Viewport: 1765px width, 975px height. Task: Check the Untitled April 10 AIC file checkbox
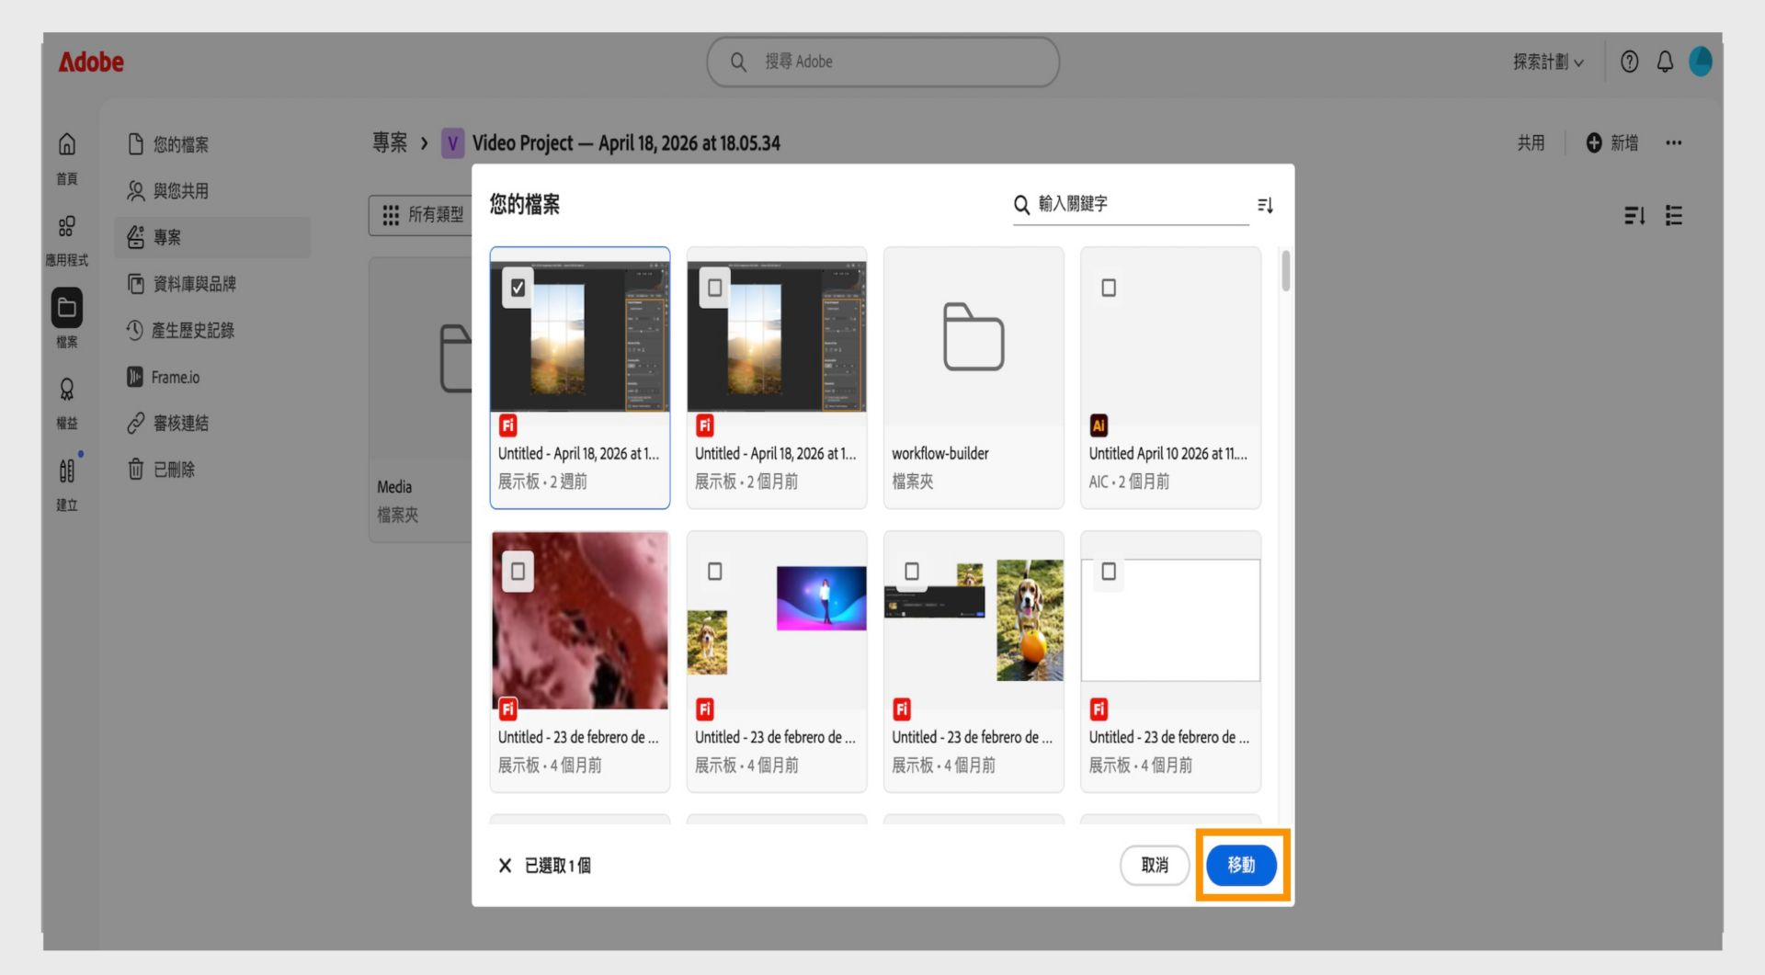(x=1109, y=288)
